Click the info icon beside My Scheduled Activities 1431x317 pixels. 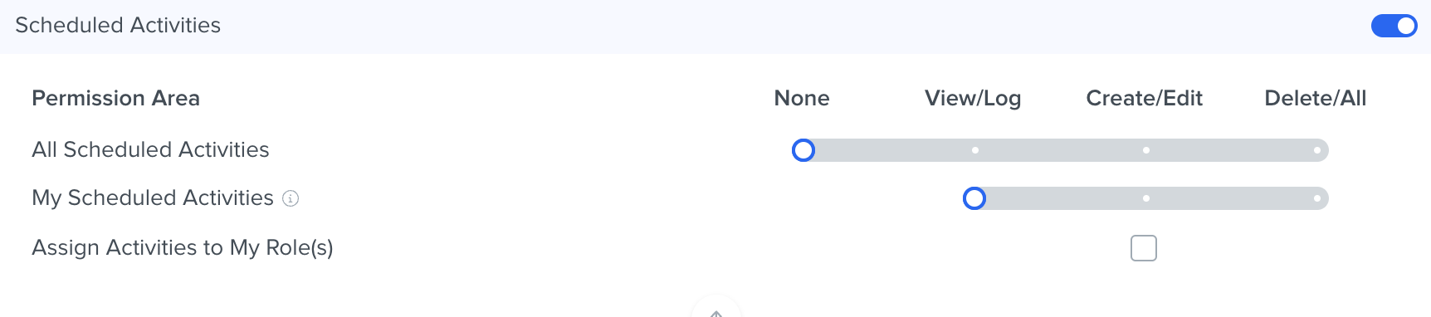click(291, 198)
